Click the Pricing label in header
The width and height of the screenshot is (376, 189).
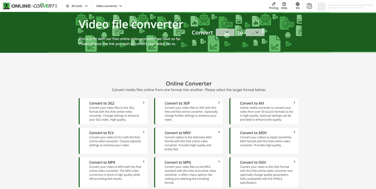pos(274,8)
